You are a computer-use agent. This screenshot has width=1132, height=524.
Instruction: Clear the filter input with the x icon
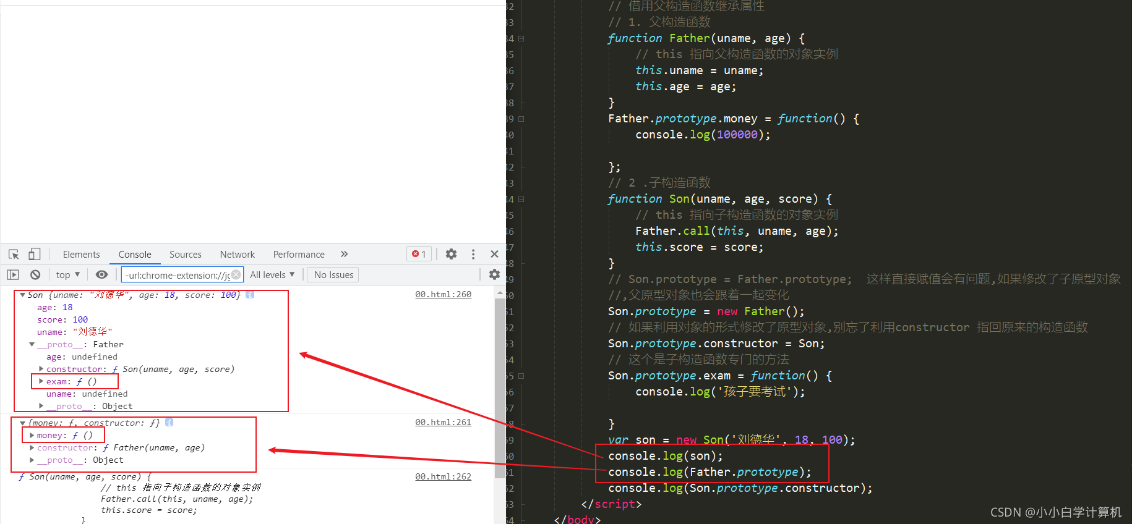236,275
